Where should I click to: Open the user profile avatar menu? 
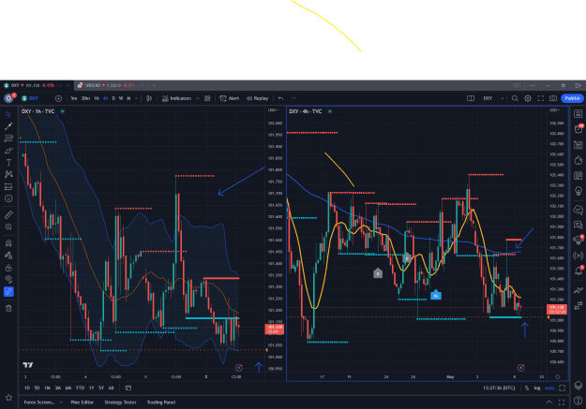pyautogui.click(x=9, y=98)
